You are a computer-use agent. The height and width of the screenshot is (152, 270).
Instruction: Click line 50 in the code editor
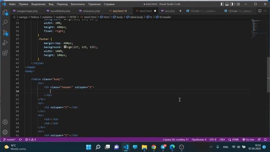tap(137, 91)
